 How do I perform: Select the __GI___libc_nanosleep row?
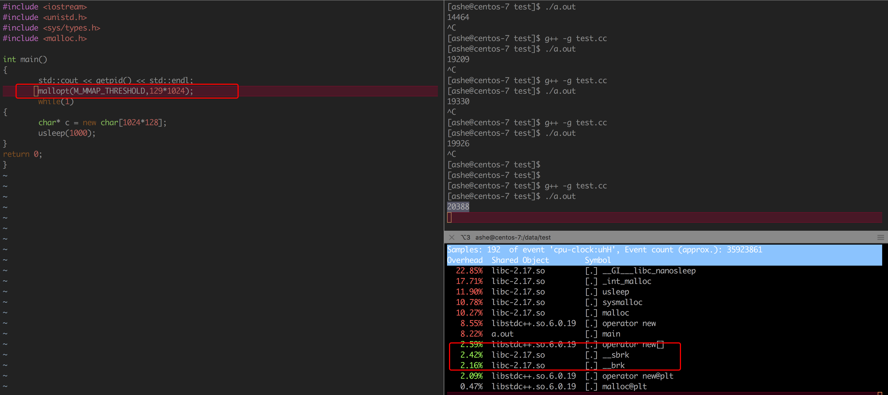tap(649, 271)
